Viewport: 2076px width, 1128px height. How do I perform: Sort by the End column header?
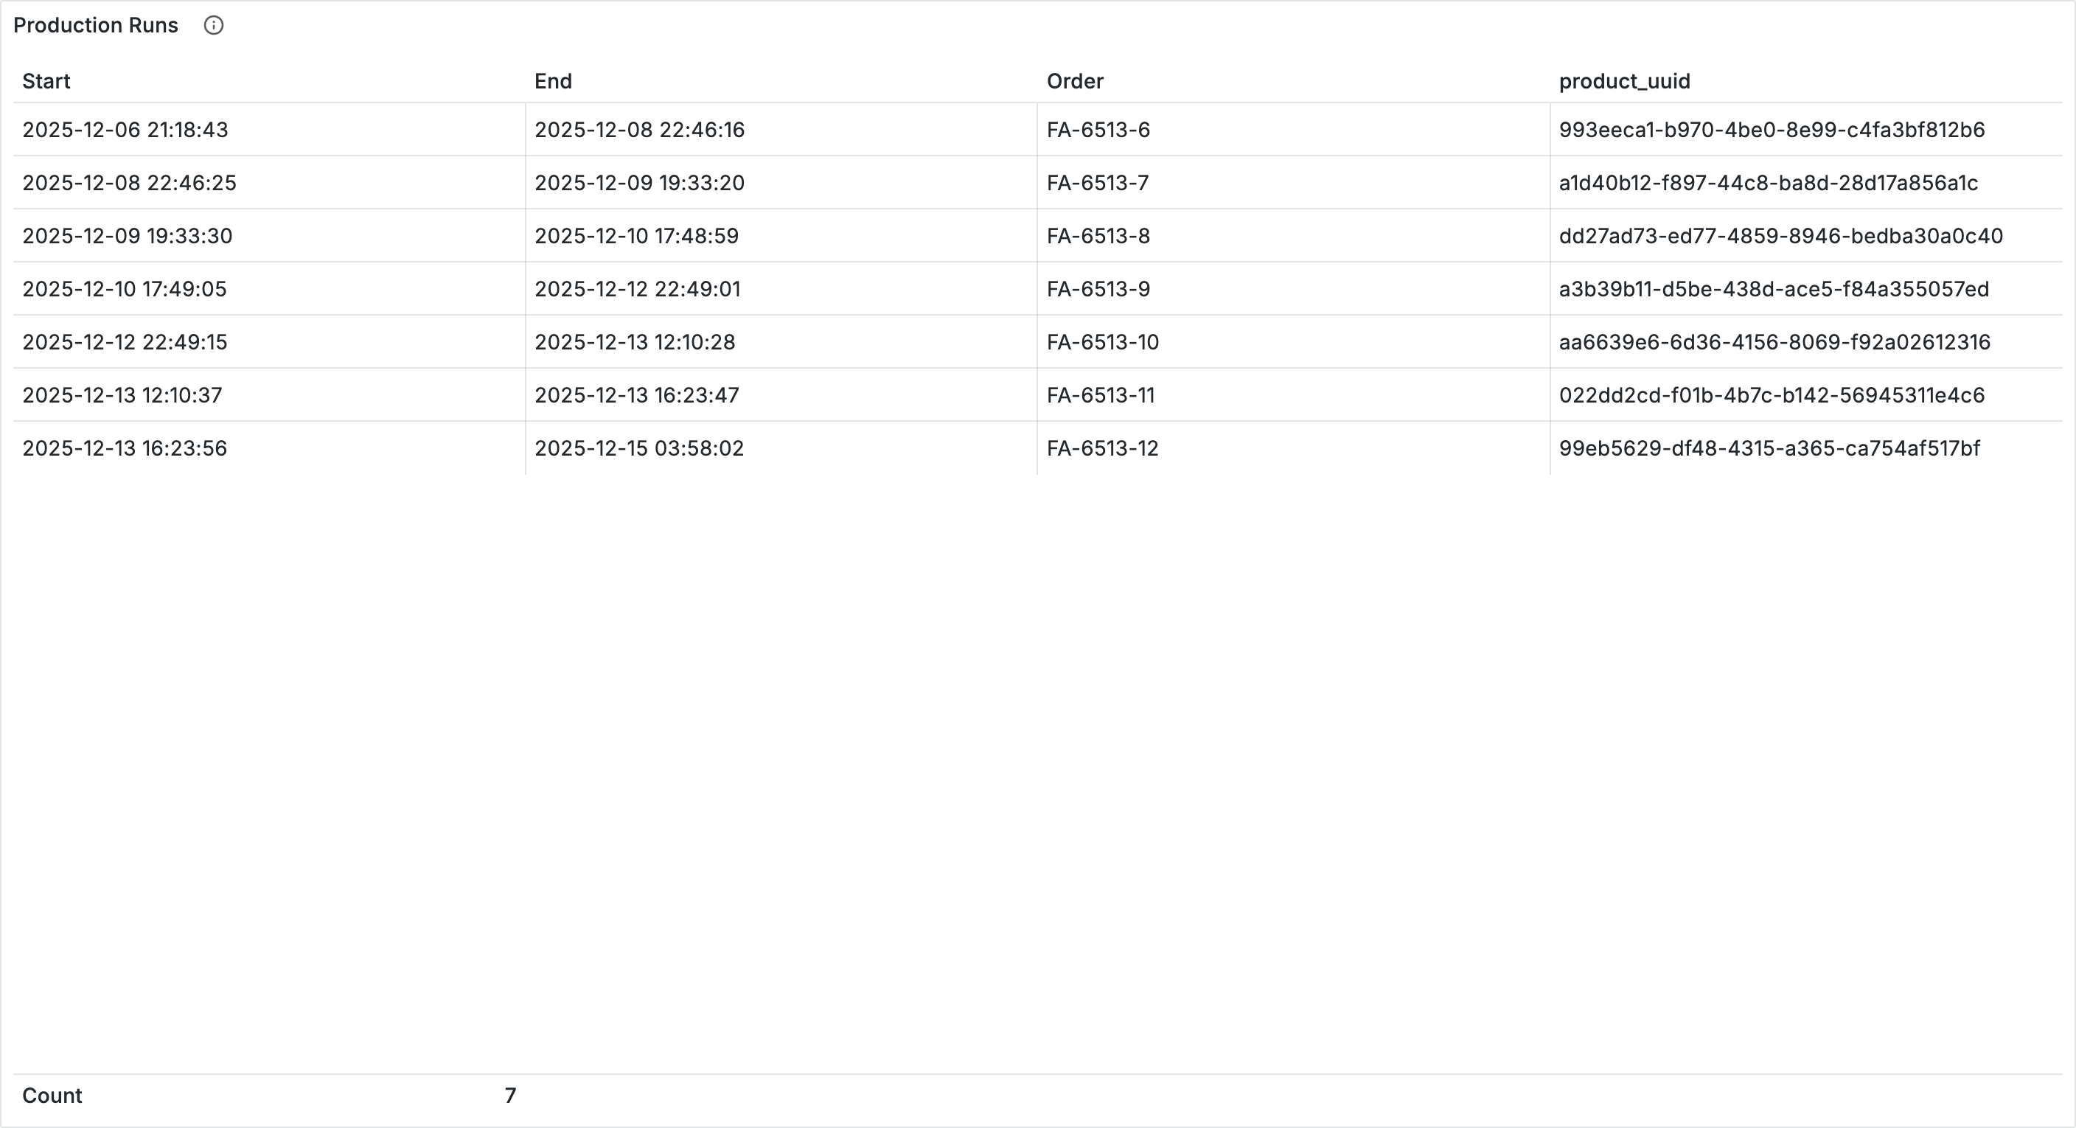[x=553, y=81]
